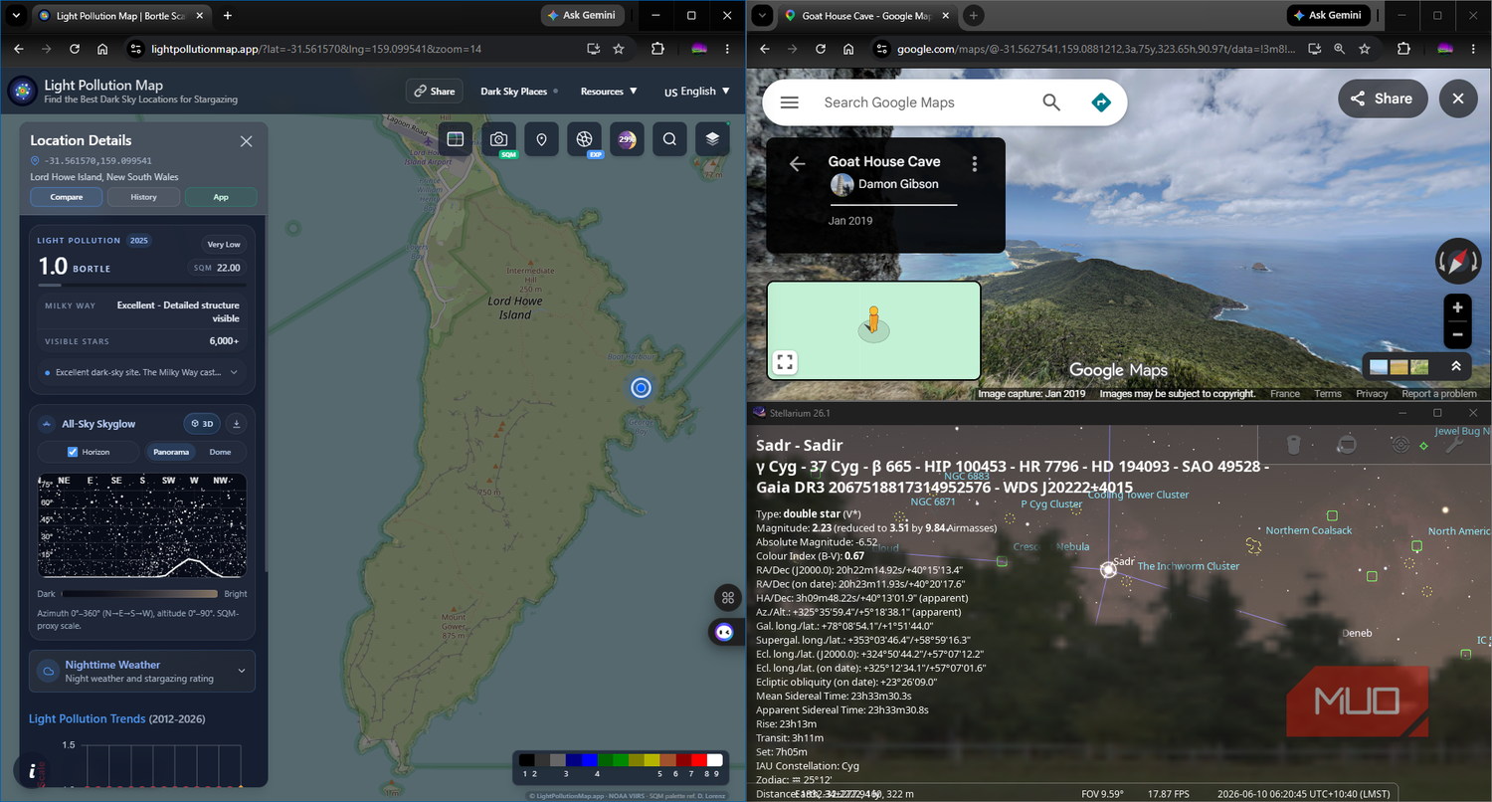Open the tab list in Light Pollution window
The width and height of the screenshot is (1492, 802).
(x=16, y=16)
